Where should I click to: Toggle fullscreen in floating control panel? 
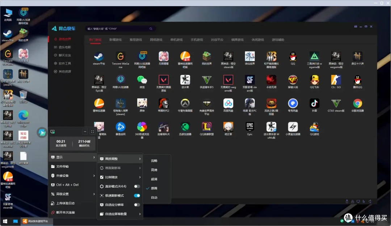pos(93,132)
